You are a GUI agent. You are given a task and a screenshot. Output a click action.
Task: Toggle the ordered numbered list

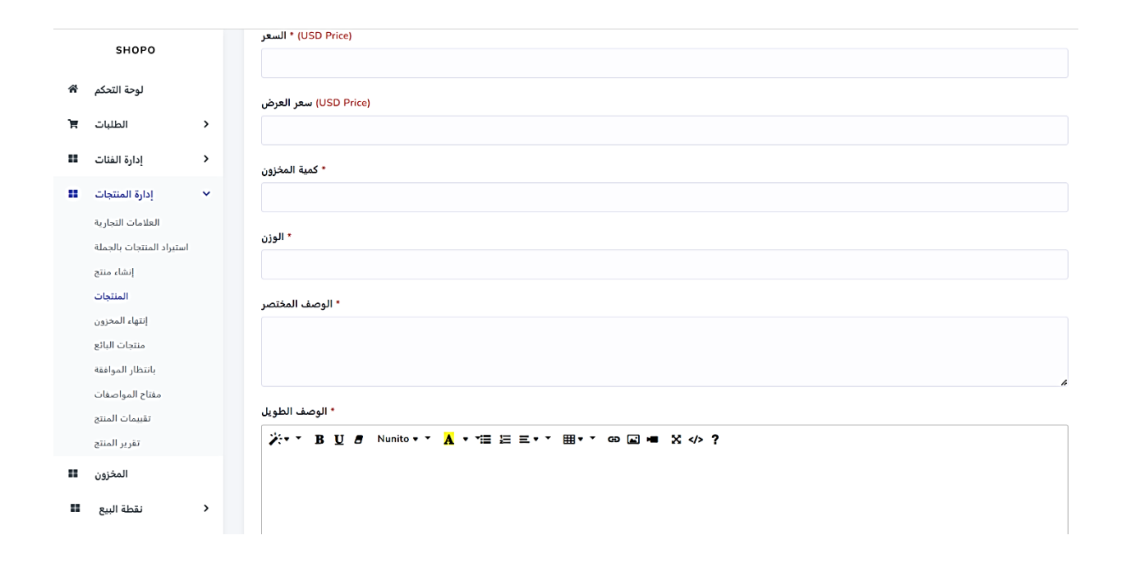tap(505, 440)
